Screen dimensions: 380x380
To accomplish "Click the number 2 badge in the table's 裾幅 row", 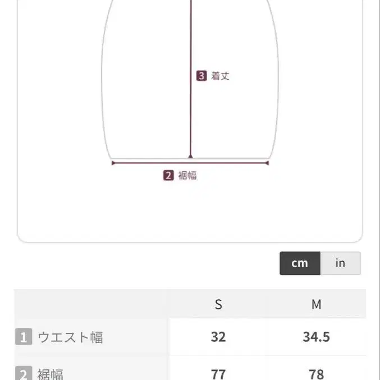I will pos(23,374).
